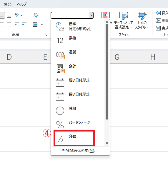Screen dimensions: 168x169
Task: Open the 開発 ribbon tab
Action: click(x=8, y=4)
